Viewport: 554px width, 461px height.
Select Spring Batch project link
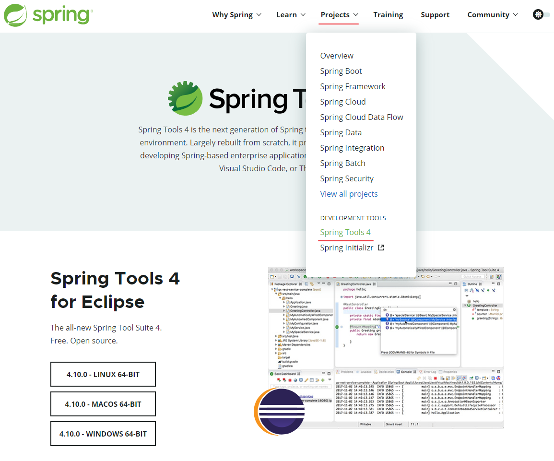[x=342, y=163]
